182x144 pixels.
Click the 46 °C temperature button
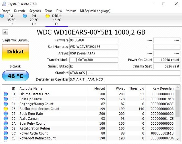tap(15, 76)
